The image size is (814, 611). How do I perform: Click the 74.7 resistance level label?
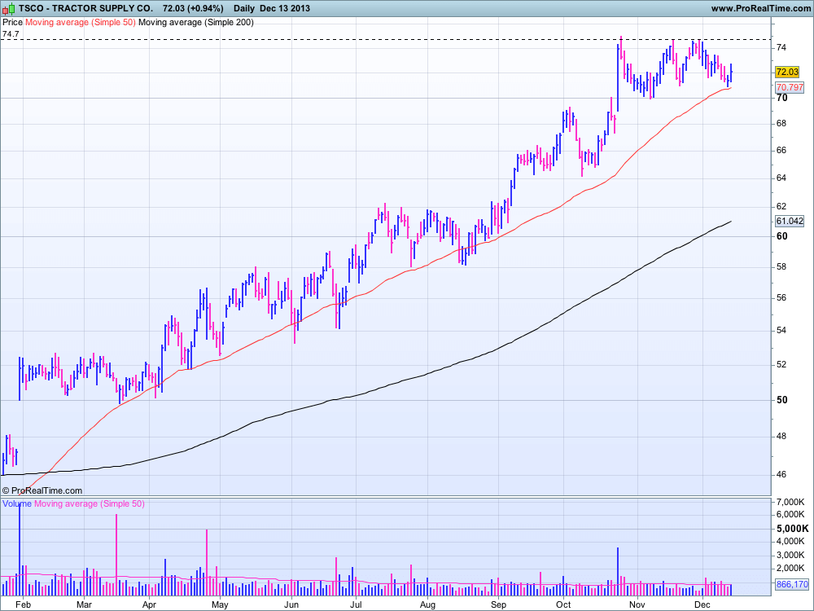point(11,33)
